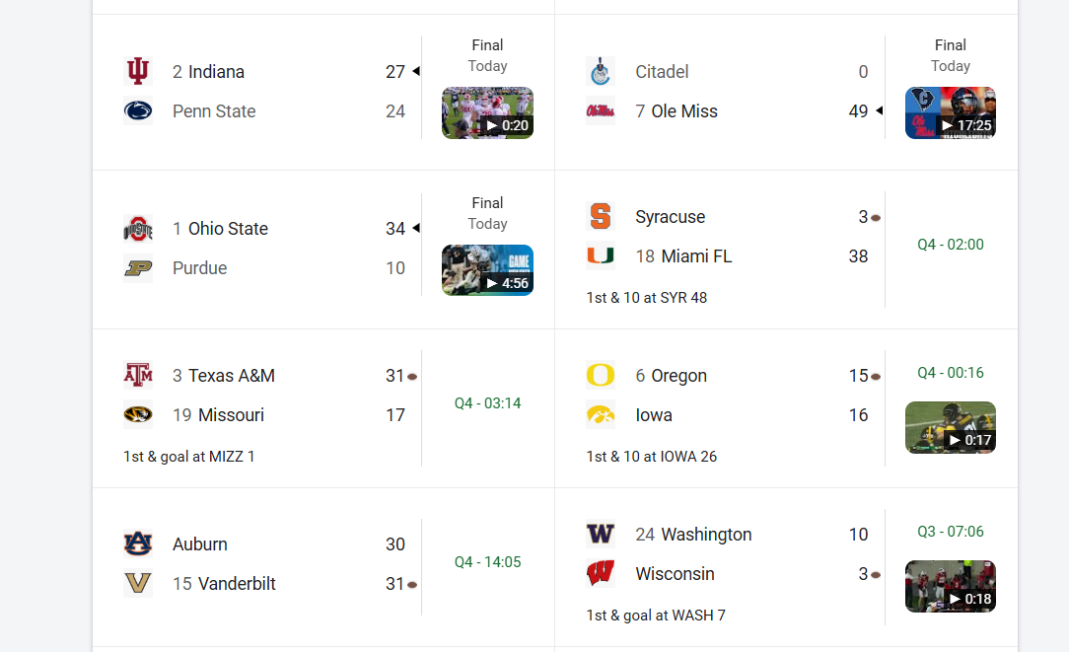The height and width of the screenshot is (652, 1069).
Task: Click the Indiana Hoosiers team logo
Action: click(138, 72)
